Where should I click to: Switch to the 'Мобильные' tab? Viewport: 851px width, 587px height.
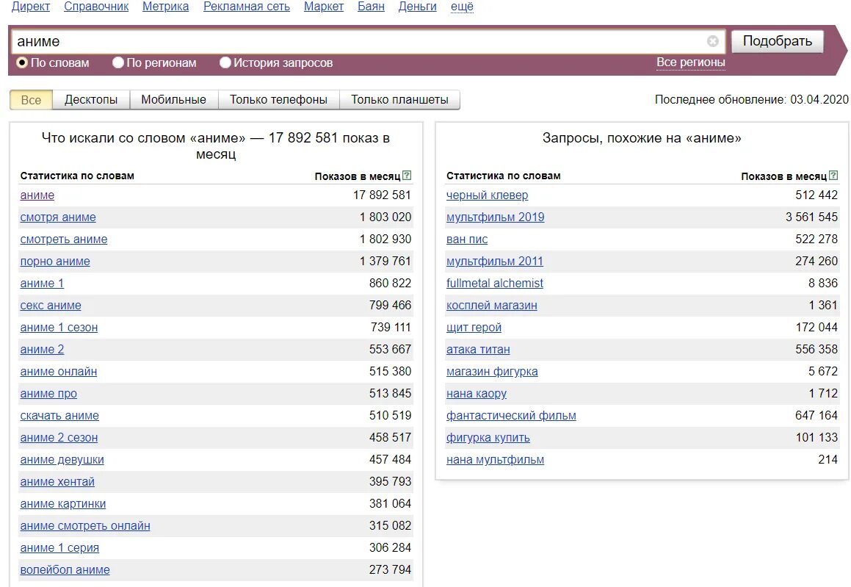(173, 100)
